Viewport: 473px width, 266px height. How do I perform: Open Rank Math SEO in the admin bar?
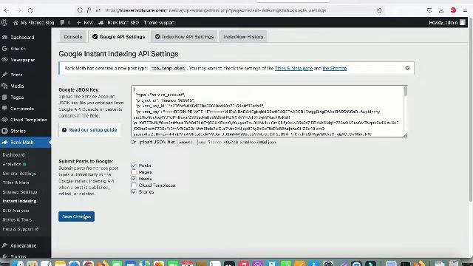pos(119,23)
